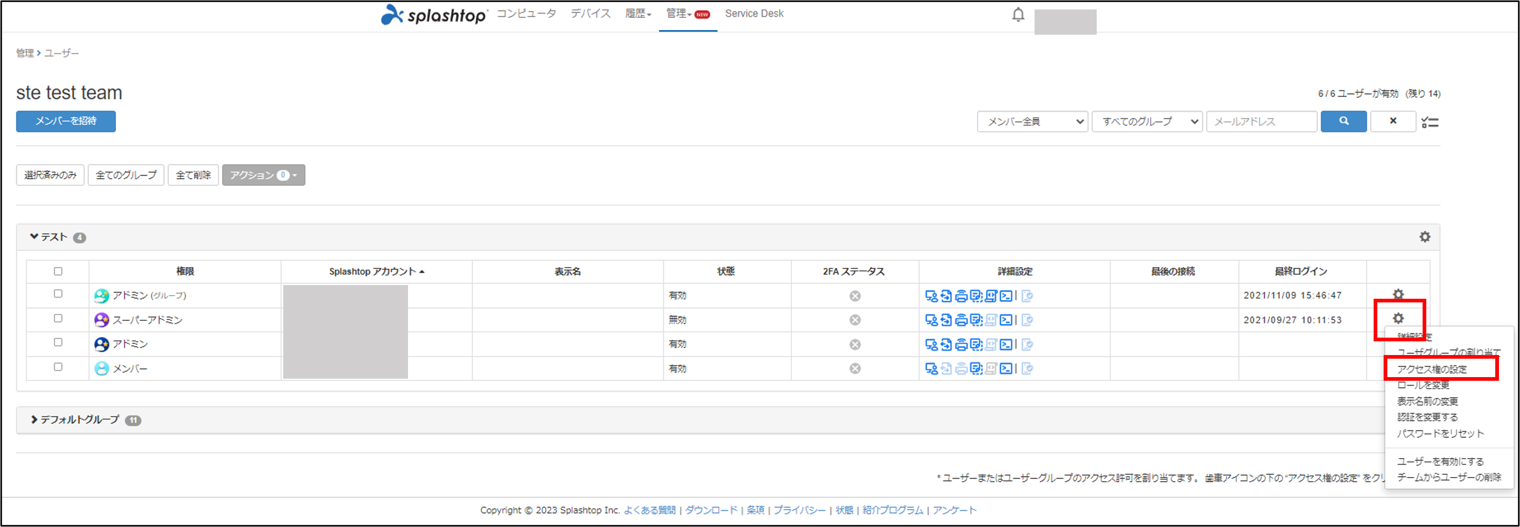Sort by Splashtop アカウント column
This screenshot has height=527, width=1520.
tap(376, 271)
